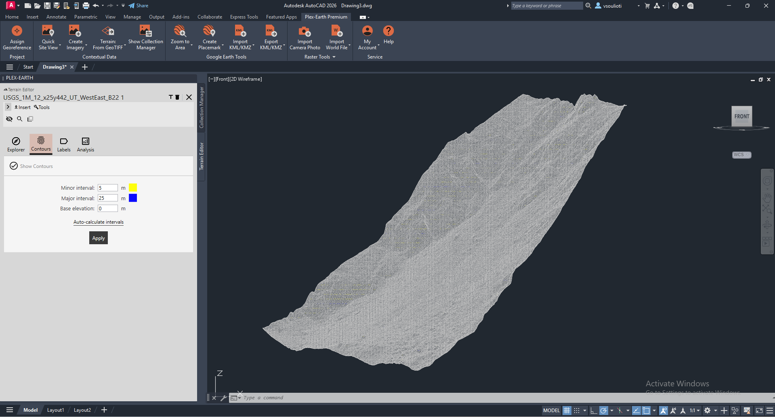Image resolution: width=775 pixels, height=417 pixels.
Task: Open the Terrain From GeoTIFF dropdown arrow
Action: (x=125, y=45)
